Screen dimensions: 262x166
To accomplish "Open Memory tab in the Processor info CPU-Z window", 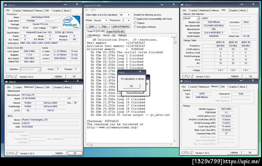I will point(39,10).
